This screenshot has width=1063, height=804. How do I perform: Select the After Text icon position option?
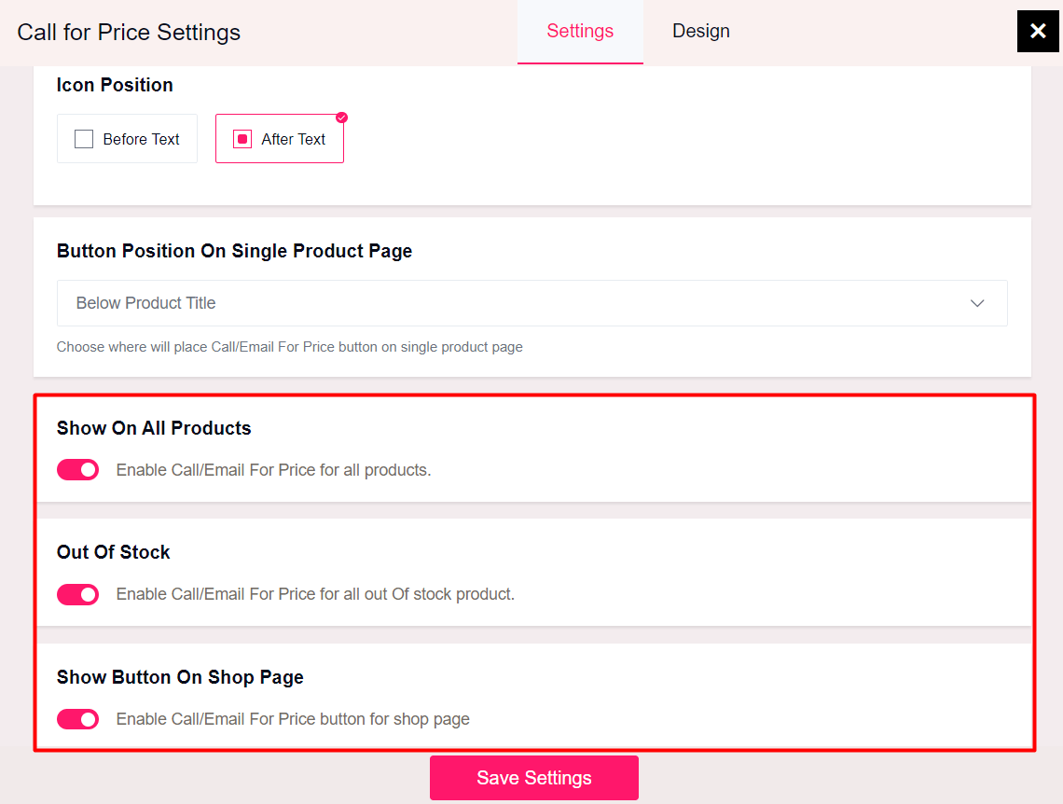pos(280,138)
